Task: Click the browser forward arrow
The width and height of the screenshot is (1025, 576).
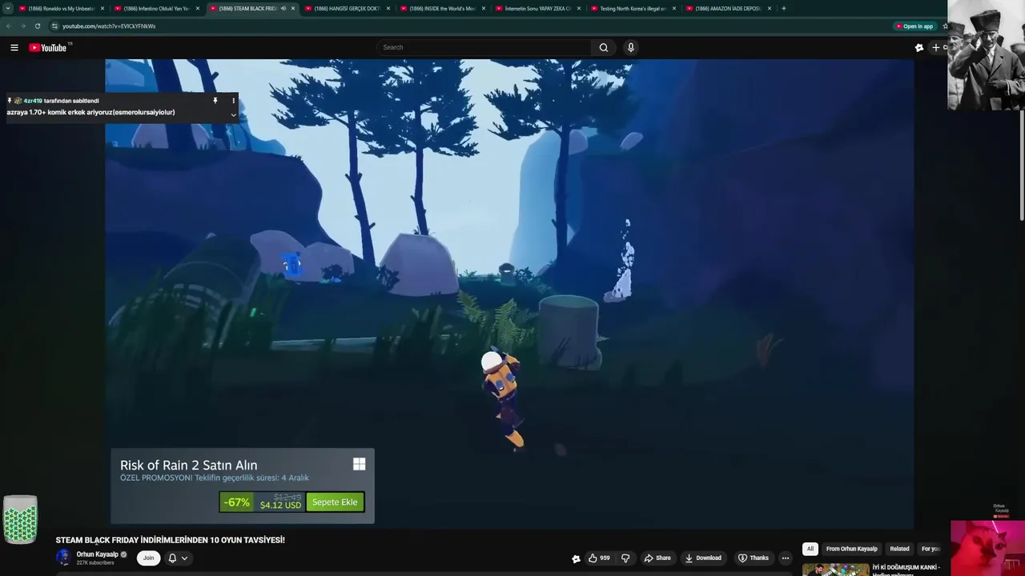Action: point(22,26)
